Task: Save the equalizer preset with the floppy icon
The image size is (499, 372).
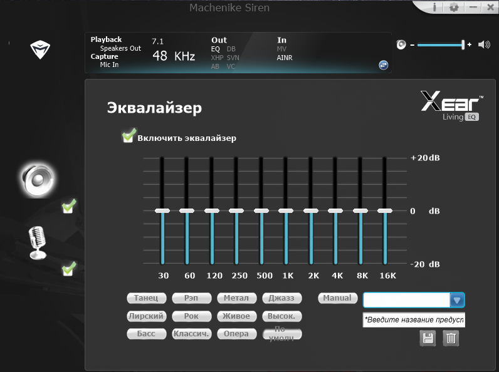Action: [x=428, y=338]
